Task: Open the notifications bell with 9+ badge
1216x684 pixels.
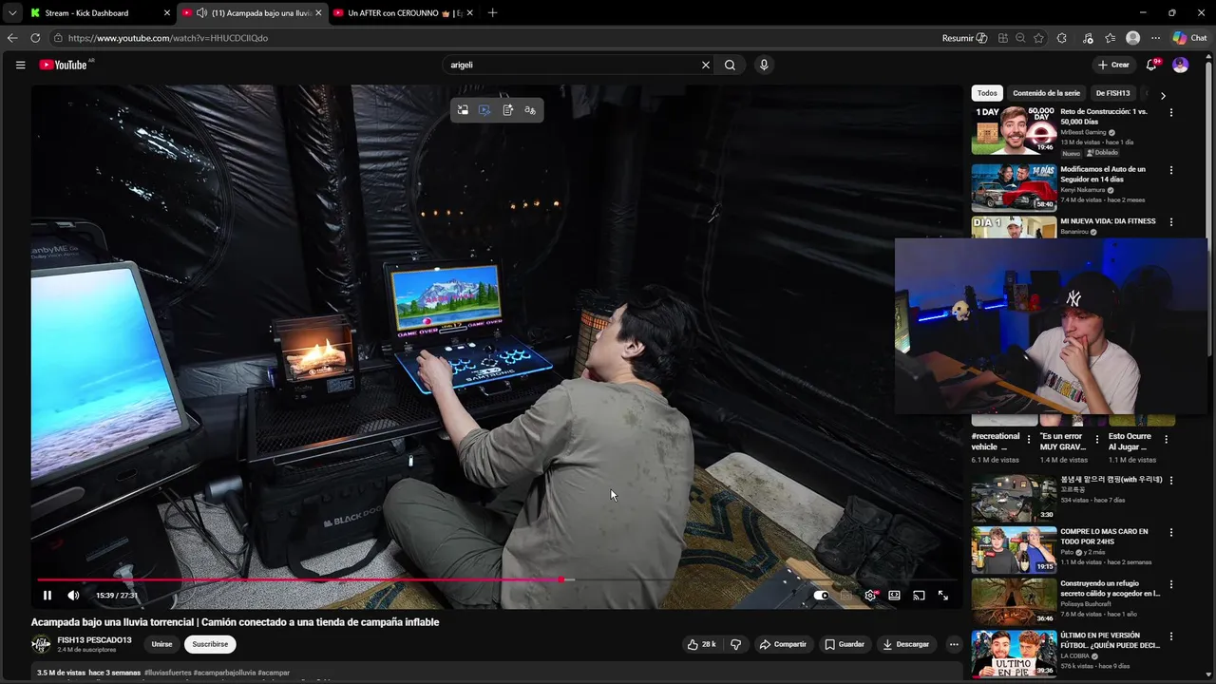Action: coord(1151,65)
